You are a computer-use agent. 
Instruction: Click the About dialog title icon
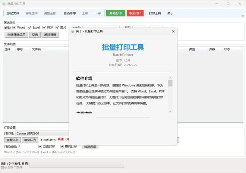coord(72,31)
